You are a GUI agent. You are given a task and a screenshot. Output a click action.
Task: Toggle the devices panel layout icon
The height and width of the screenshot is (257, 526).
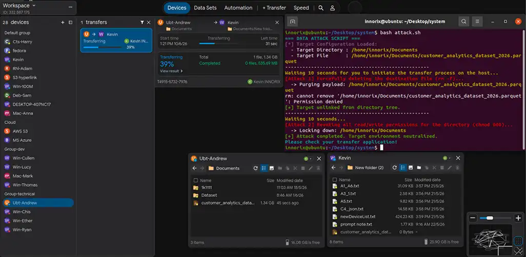70,23
